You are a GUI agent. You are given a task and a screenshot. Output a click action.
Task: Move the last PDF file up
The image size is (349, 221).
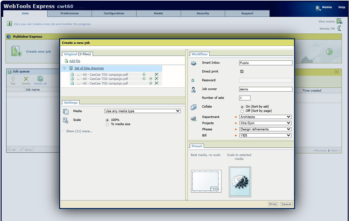(x=150, y=83)
